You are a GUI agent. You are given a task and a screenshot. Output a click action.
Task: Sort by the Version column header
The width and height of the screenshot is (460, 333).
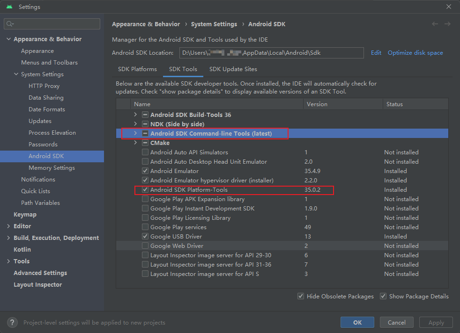click(x=343, y=104)
